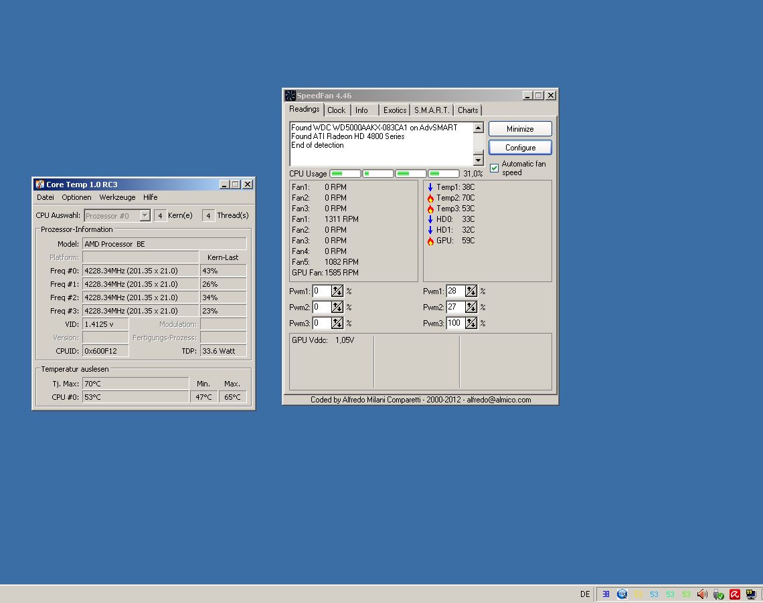Click the SpeedFan title bar app icon

290,95
